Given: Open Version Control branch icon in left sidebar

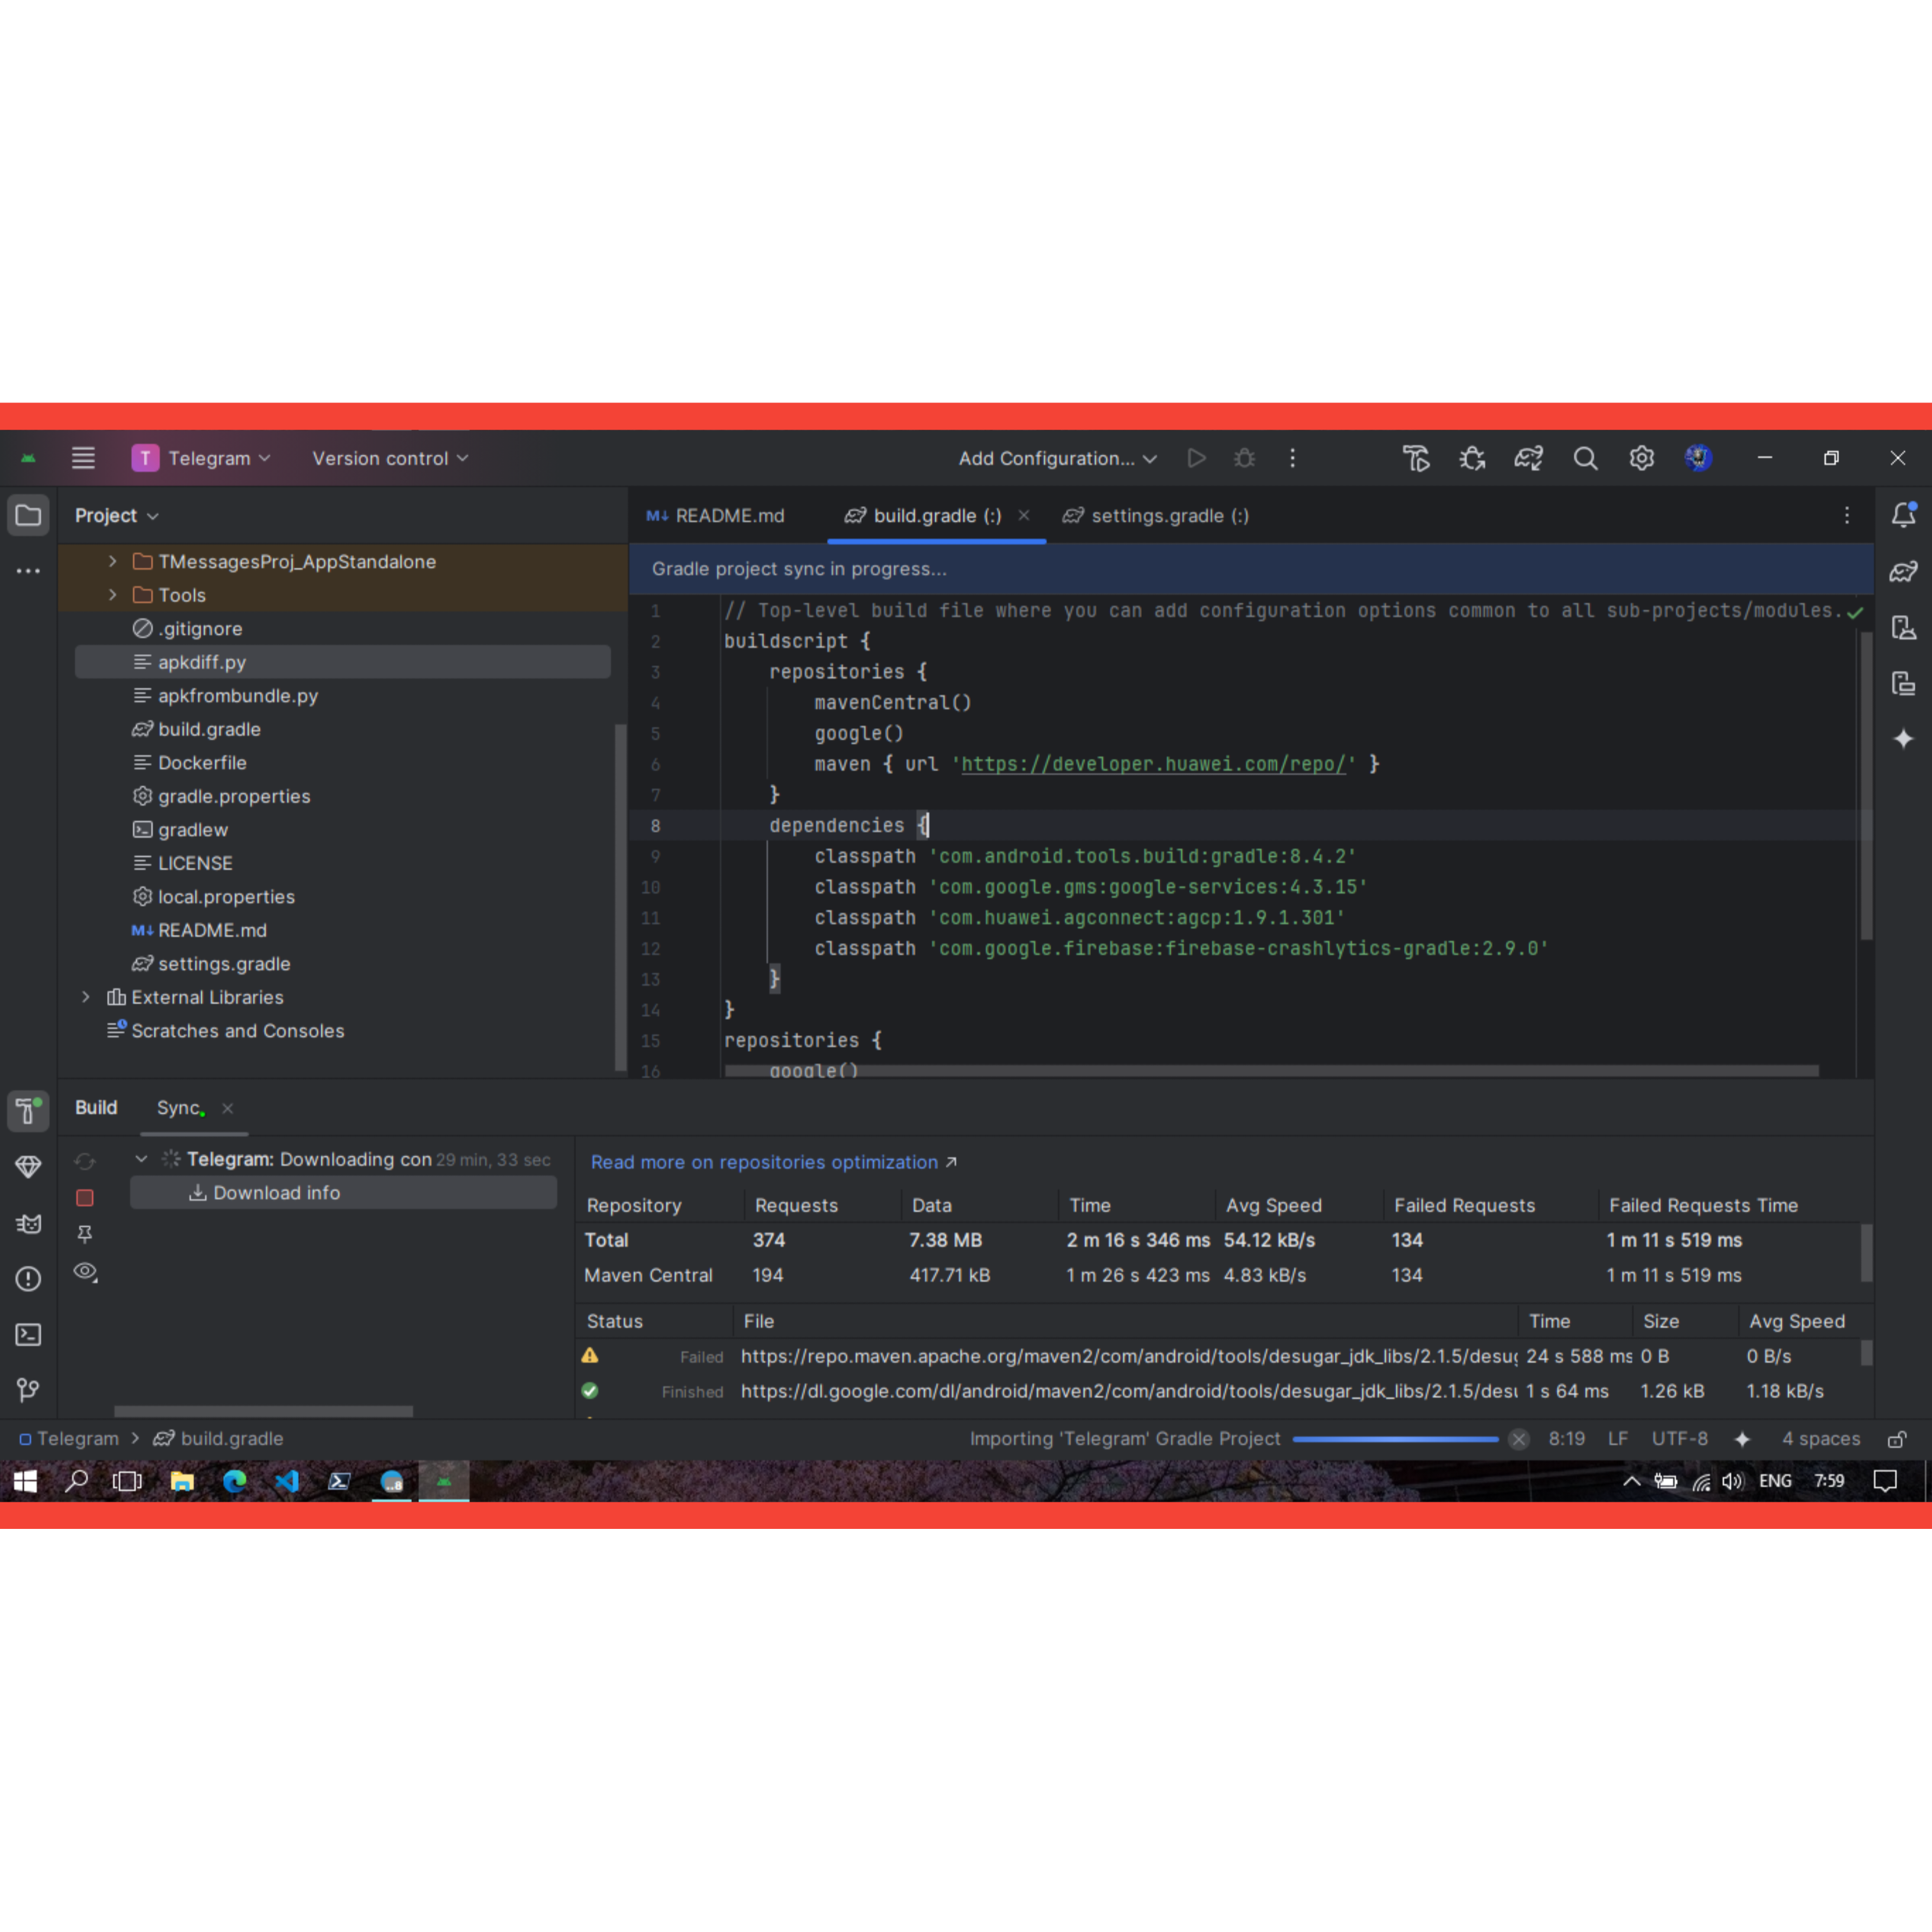Looking at the screenshot, I should tap(28, 1390).
